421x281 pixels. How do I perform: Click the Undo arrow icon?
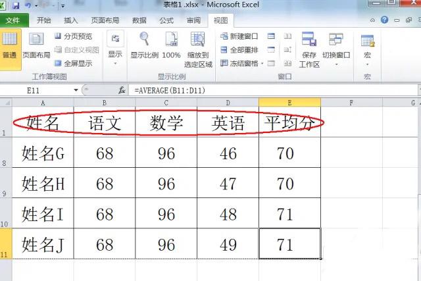tap(28, 5)
